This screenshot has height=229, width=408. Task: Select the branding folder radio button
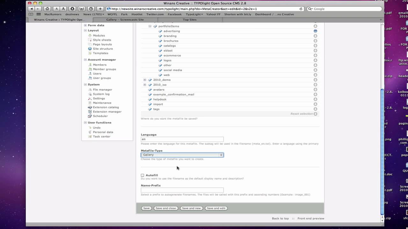tap(315, 36)
